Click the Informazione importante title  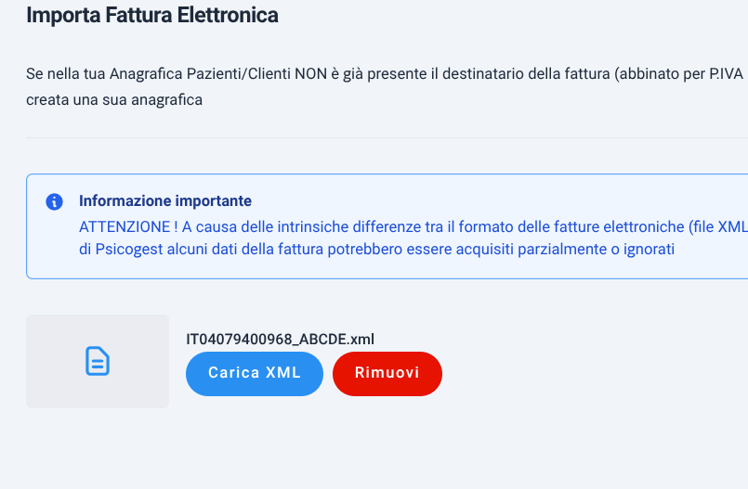tap(165, 201)
